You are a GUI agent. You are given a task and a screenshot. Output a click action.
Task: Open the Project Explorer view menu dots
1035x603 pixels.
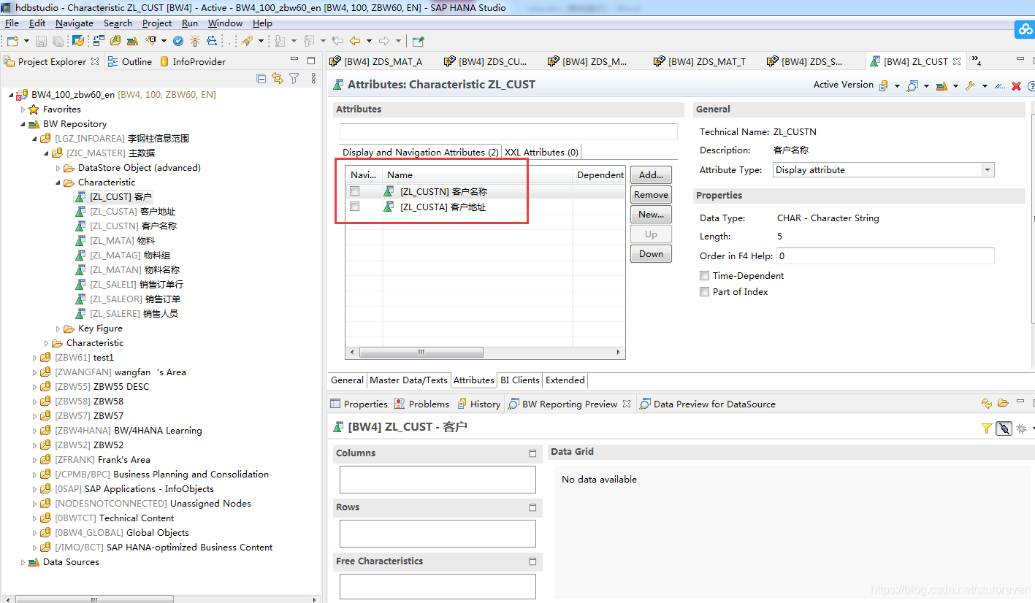313,78
